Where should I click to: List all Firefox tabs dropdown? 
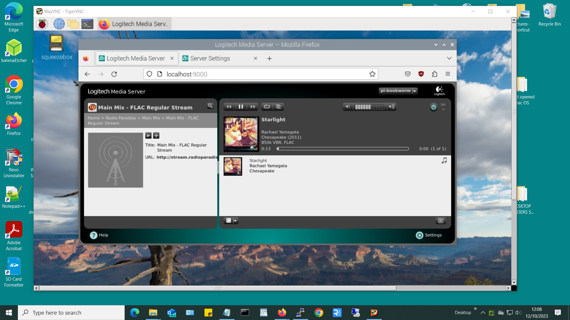coord(449,58)
